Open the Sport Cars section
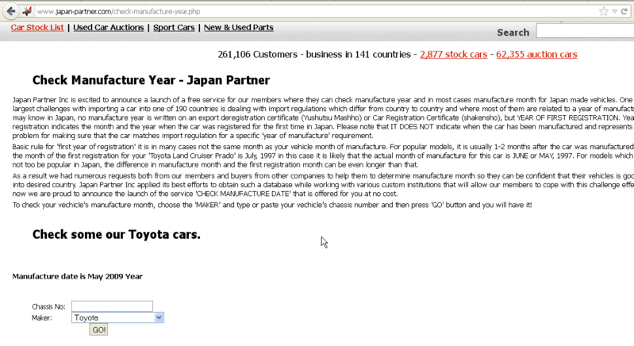The image size is (634, 346). [174, 28]
